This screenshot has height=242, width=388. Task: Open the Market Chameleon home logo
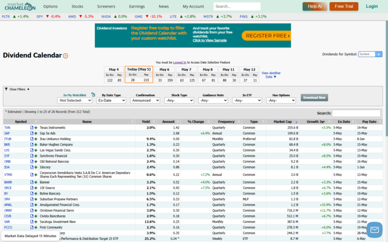tap(20, 7)
